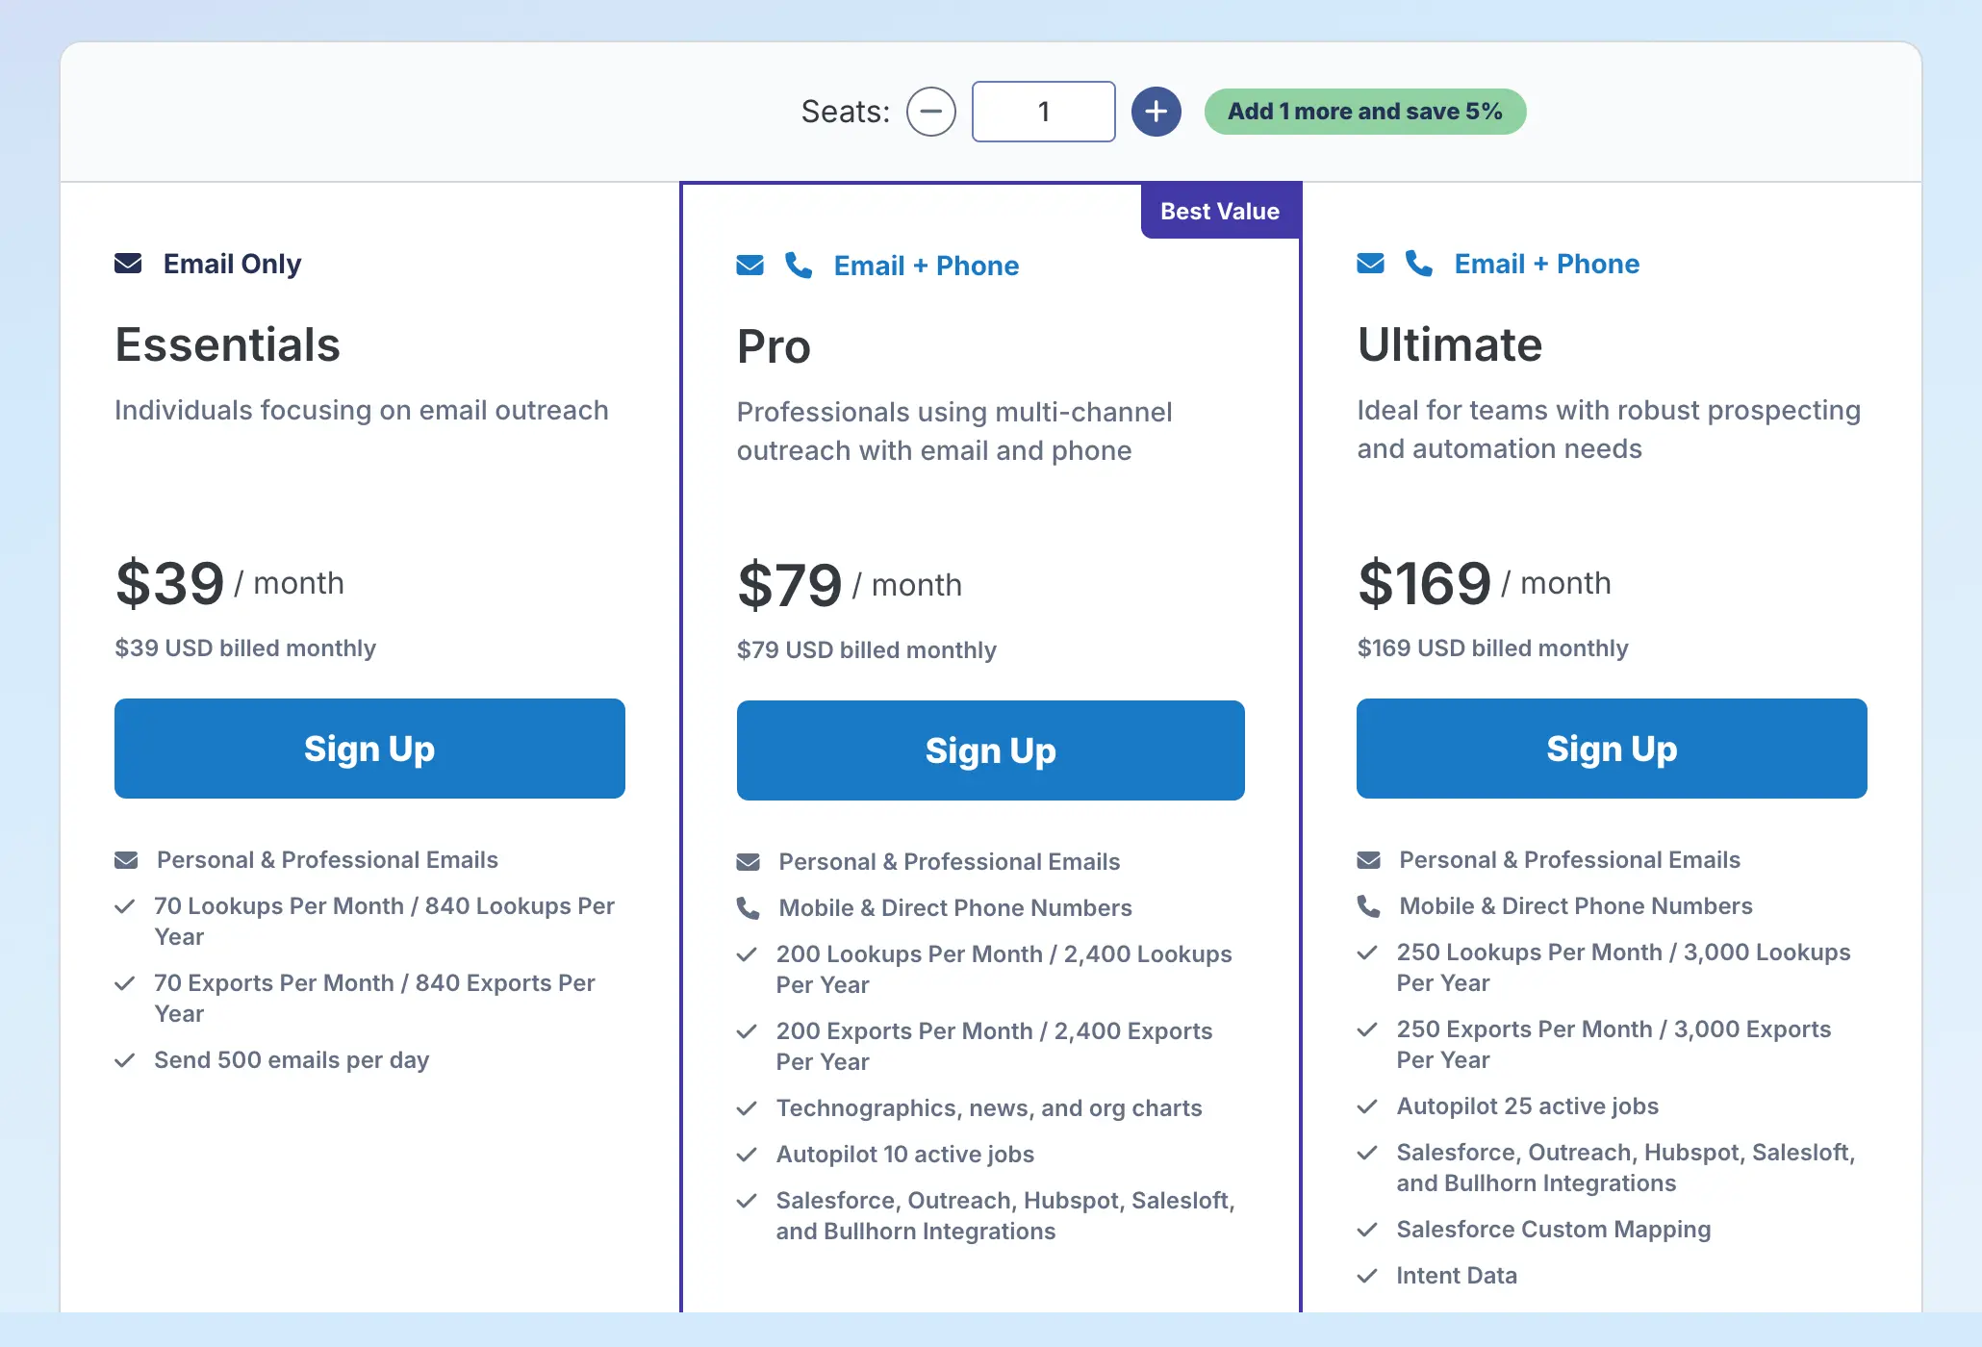
Task: Click the Best Value badge on Pro
Action: pyautogui.click(x=1219, y=211)
